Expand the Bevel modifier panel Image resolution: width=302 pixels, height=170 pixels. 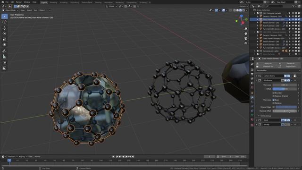pos(257,120)
